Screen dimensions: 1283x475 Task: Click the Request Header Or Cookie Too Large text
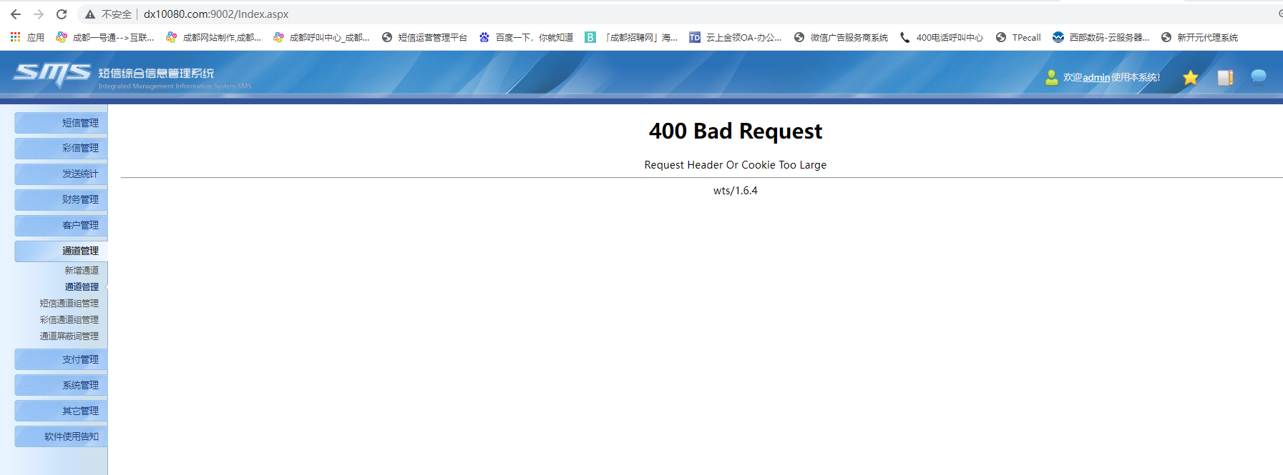tap(736, 165)
